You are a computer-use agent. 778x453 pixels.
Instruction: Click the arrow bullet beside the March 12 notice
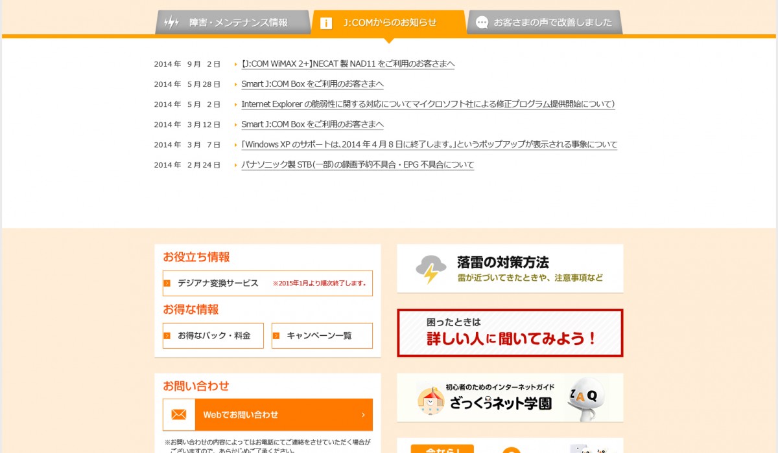coord(236,124)
